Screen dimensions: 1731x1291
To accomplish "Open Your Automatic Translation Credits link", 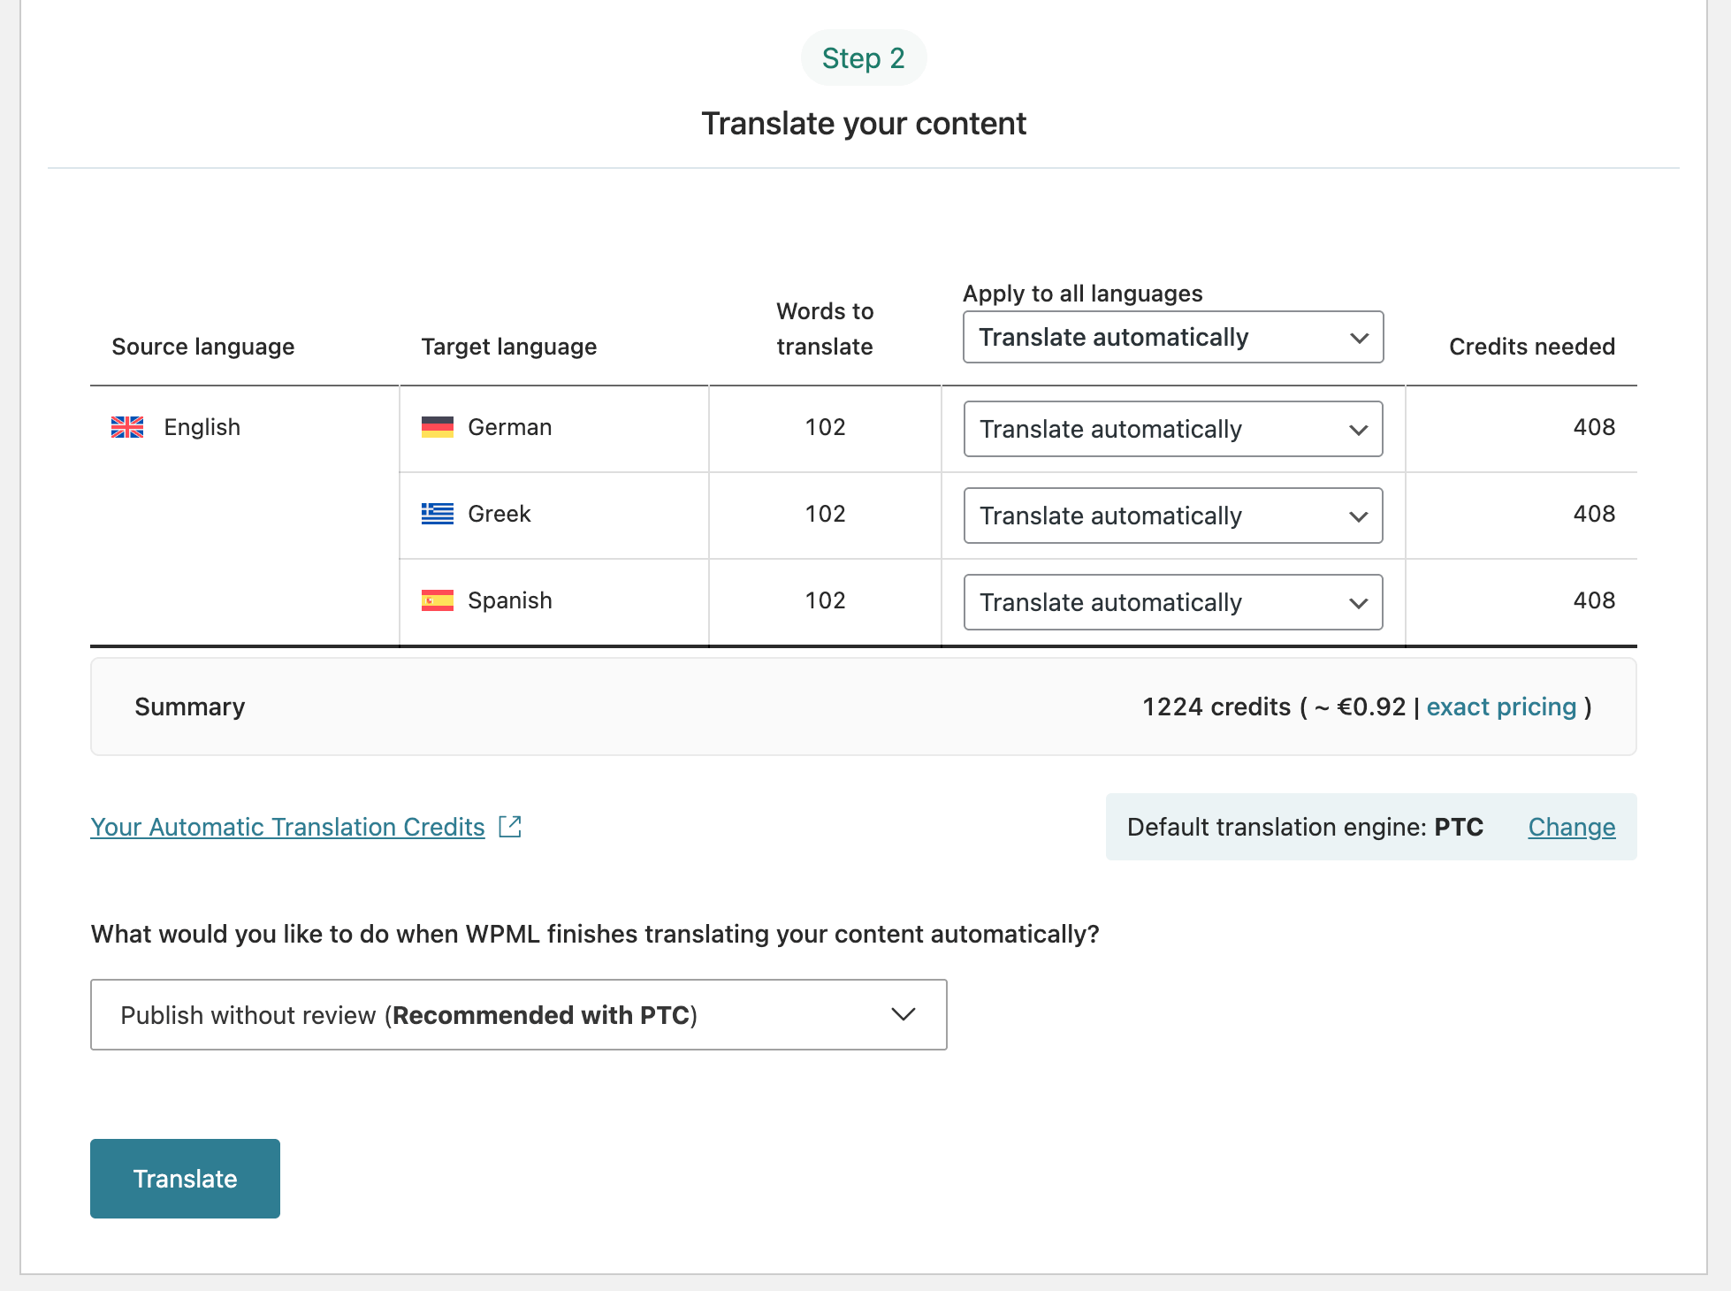I will tap(287, 827).
